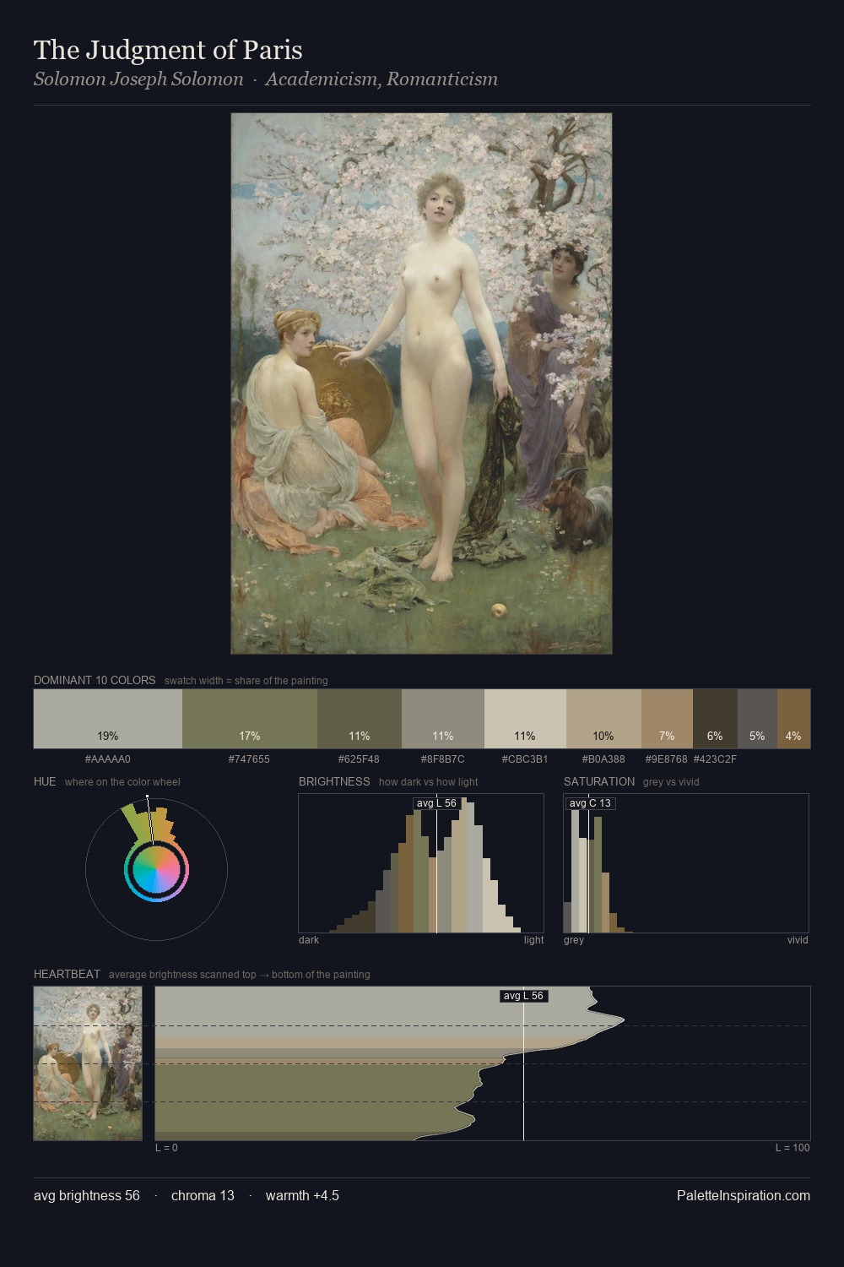Select the 7% brown swatch
Viewport: 844px width, 1267px height.
point(667,719)
